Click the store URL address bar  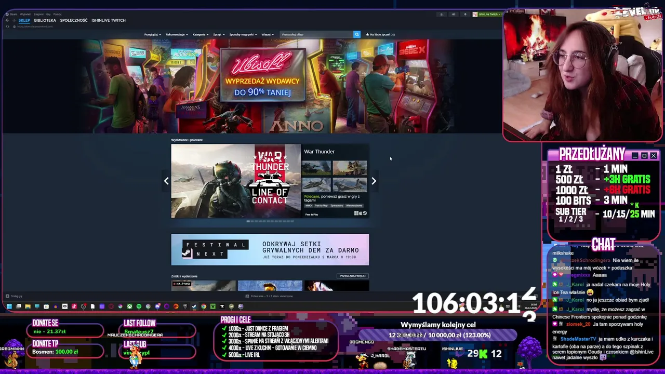[34, 26]
